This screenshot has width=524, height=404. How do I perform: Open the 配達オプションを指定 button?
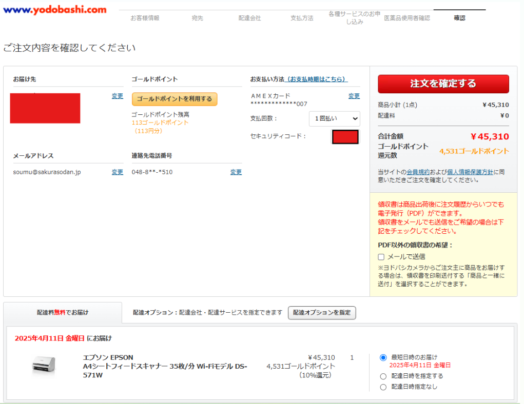click(322, 313)
